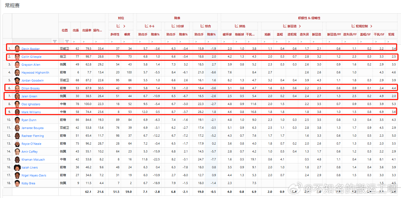Screen dimensions: 401x198
Task: Sort by the 难度 column header
Action: (127, 34)
